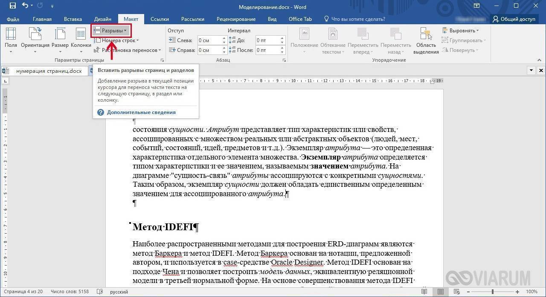The image size is (546, 297).
Task: Open the Рецензирование ribbon tab
Action: pos(236,19)
